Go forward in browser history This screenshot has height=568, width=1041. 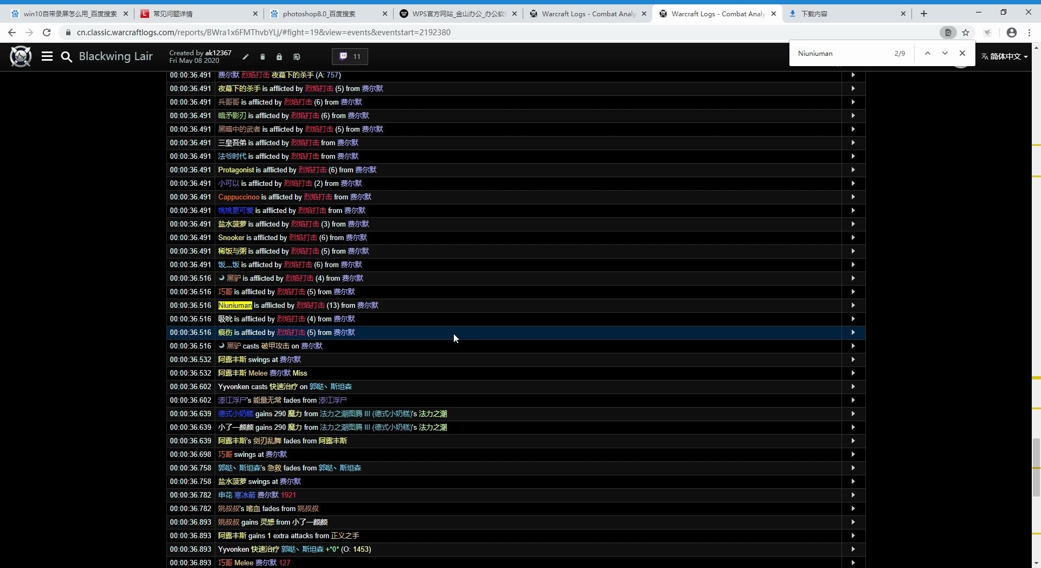click(29, 33)
